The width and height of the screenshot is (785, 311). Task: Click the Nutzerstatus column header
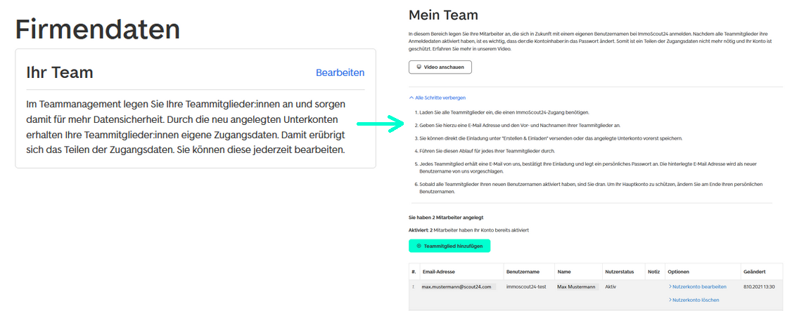(620, 272)
